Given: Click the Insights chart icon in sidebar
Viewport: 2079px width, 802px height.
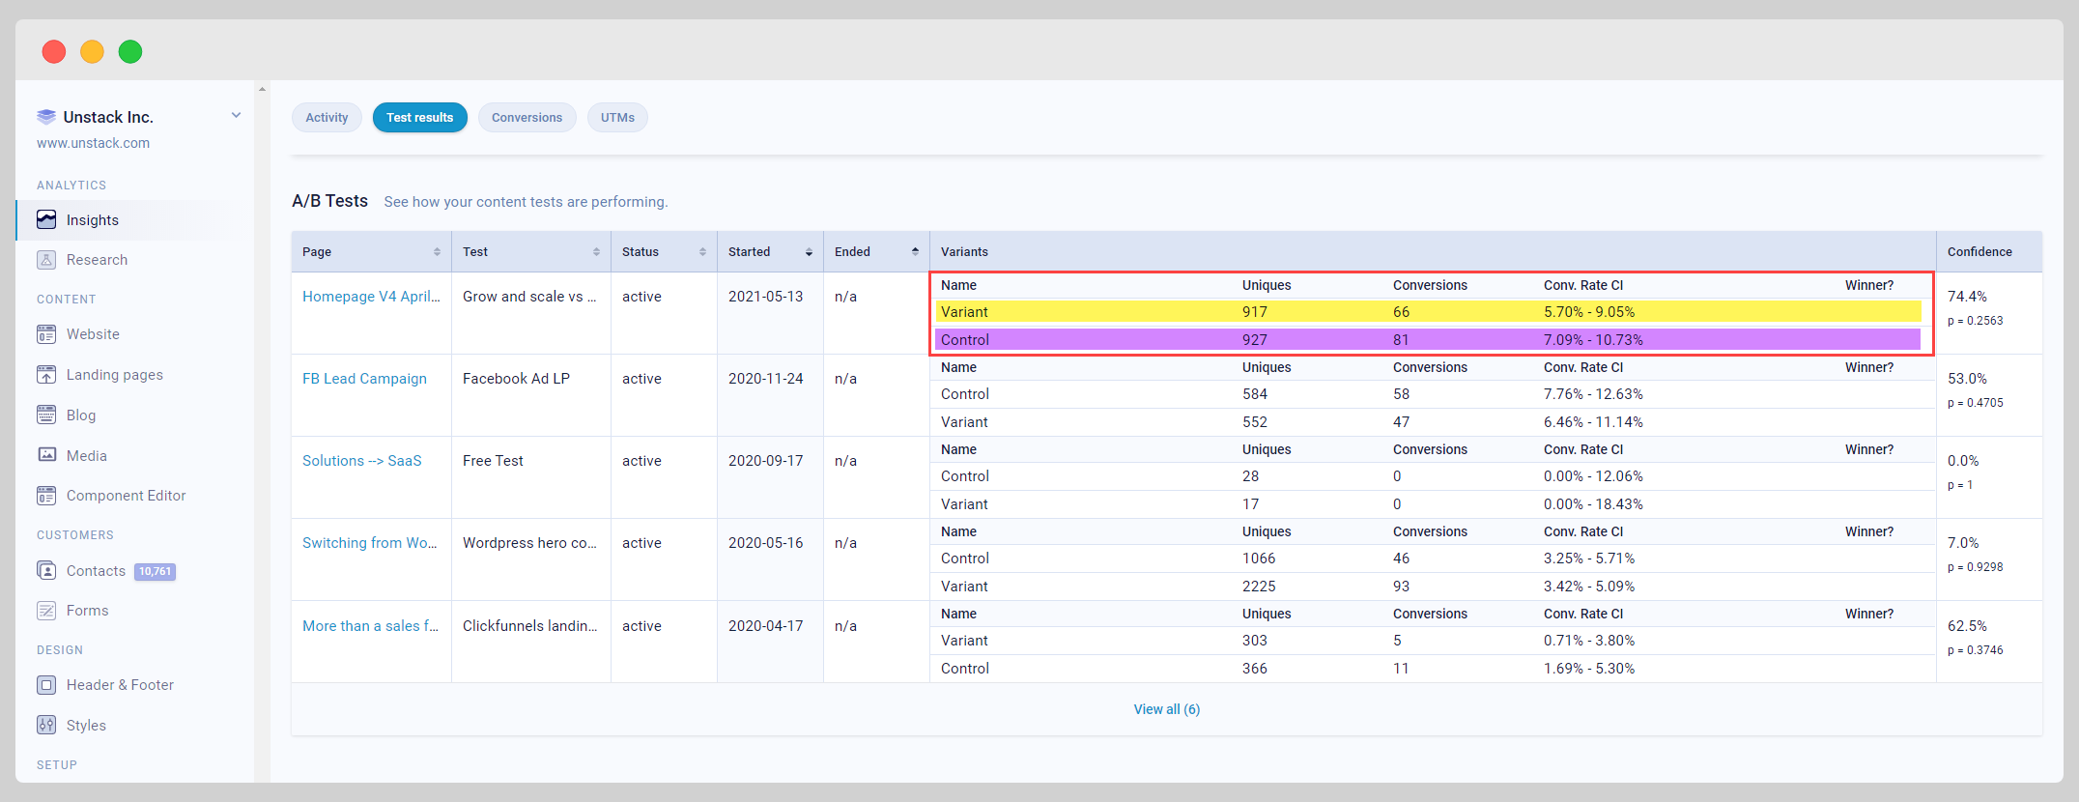Looking at the screenshot, I should click(x=46, y=219).
